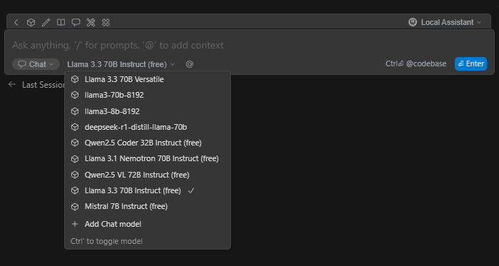This screenshot has width=499, height=266.
Task: Click the blue Enter button
Action: 470,64
